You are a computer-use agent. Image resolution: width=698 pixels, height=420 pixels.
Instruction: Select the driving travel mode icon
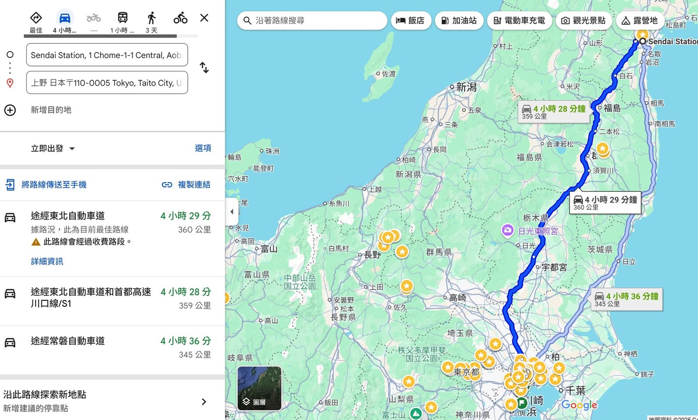(x=65, y=18)
